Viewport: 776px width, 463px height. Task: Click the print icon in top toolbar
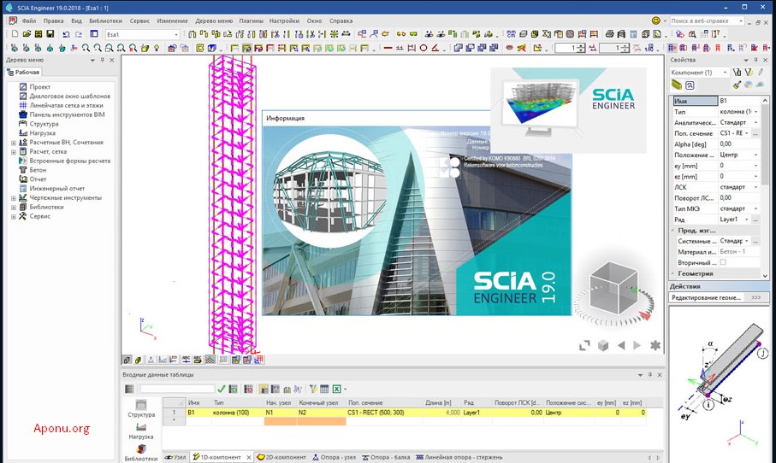pyautogui.click(x=610, y=34)
